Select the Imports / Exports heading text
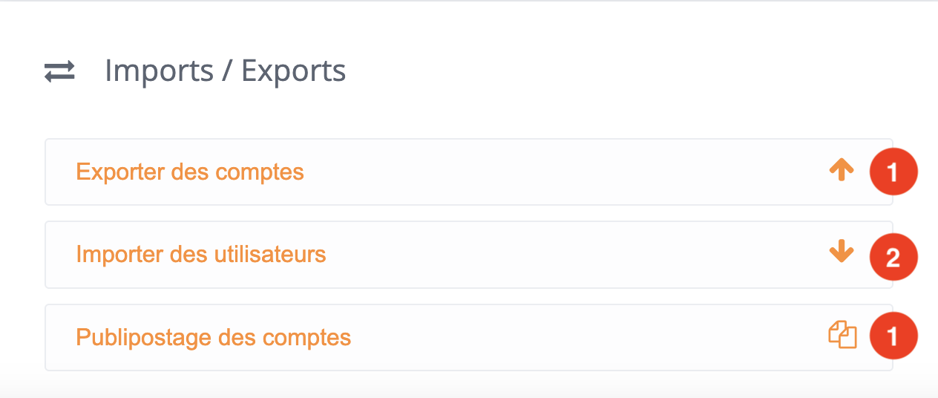 coord(225,71)
